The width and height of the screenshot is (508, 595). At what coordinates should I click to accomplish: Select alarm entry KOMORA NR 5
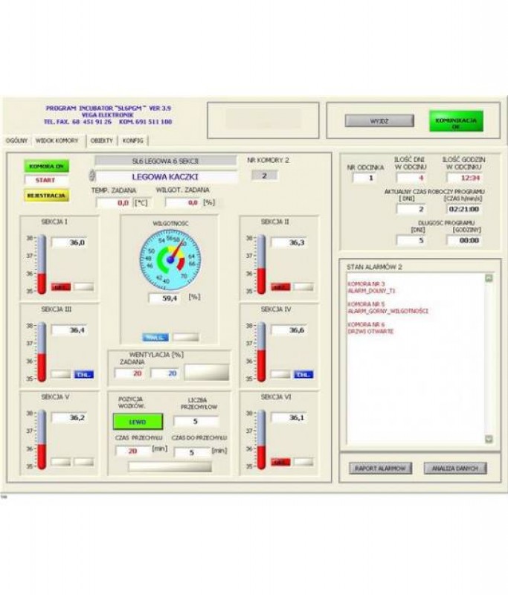367,304
